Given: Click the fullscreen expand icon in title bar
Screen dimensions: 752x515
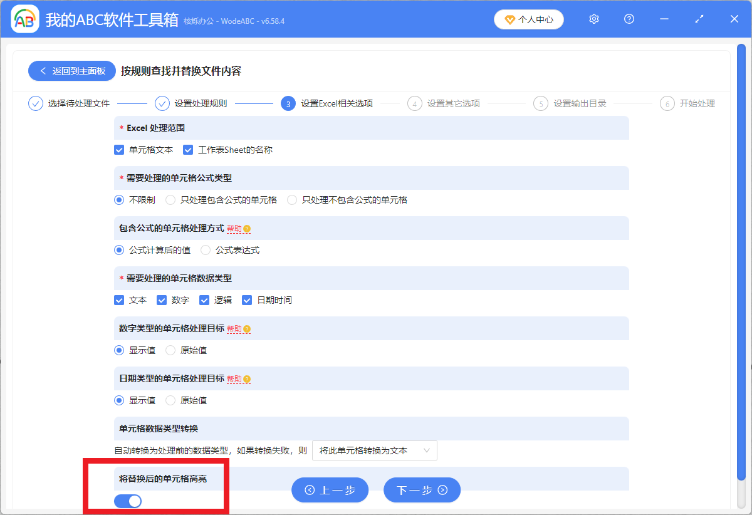Looking at the screenshot, I should pos(699,19).
